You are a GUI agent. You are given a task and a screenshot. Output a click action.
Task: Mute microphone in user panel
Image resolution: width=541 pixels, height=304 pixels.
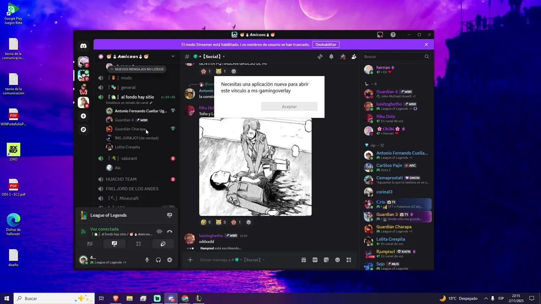(x=147, y=260)
